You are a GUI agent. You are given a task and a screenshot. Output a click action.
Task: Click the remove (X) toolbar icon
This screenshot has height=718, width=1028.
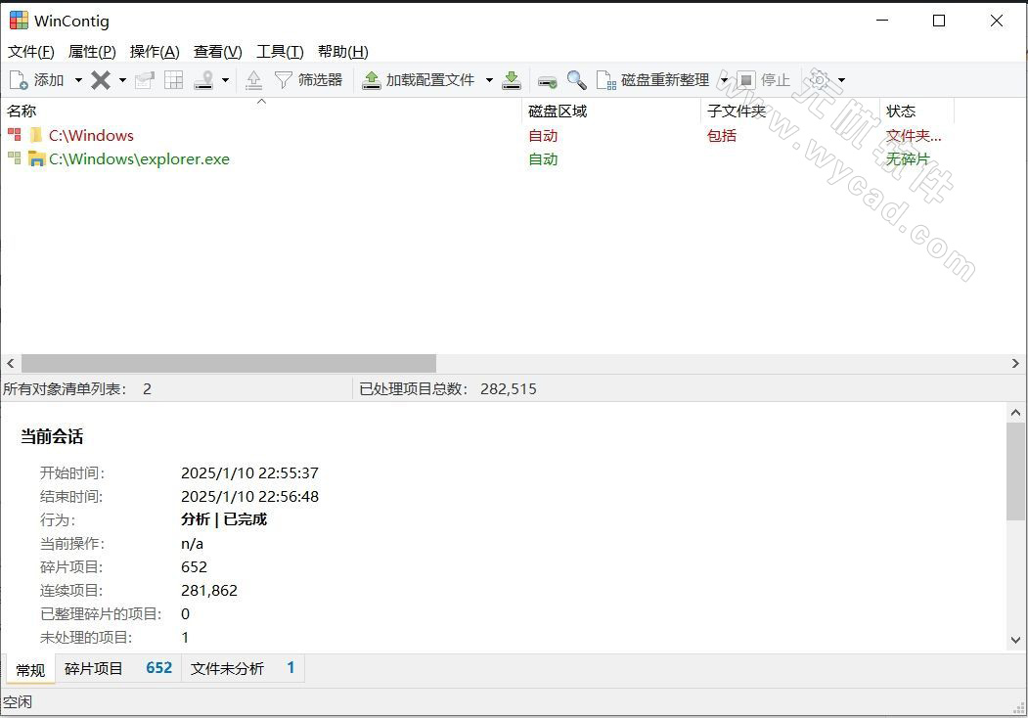click(101, 80)
